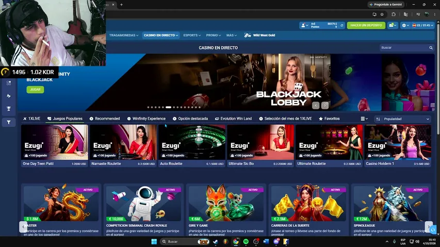Open the grid icon in left sidebar
440x247 pixels.
click(9, 83)
